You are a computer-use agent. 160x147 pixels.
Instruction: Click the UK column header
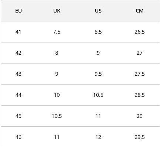tap(57, 11)
